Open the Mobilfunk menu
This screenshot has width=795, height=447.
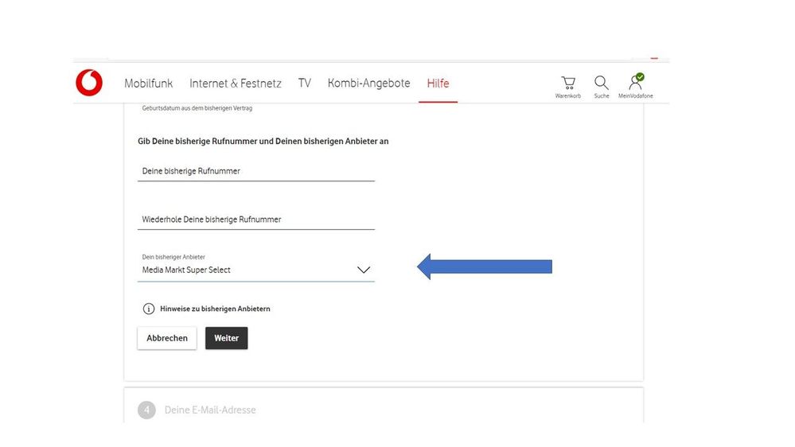149,83
